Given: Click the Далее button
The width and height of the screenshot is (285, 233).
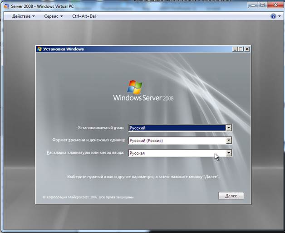Looking at the screenshot, I should (231, 196).
